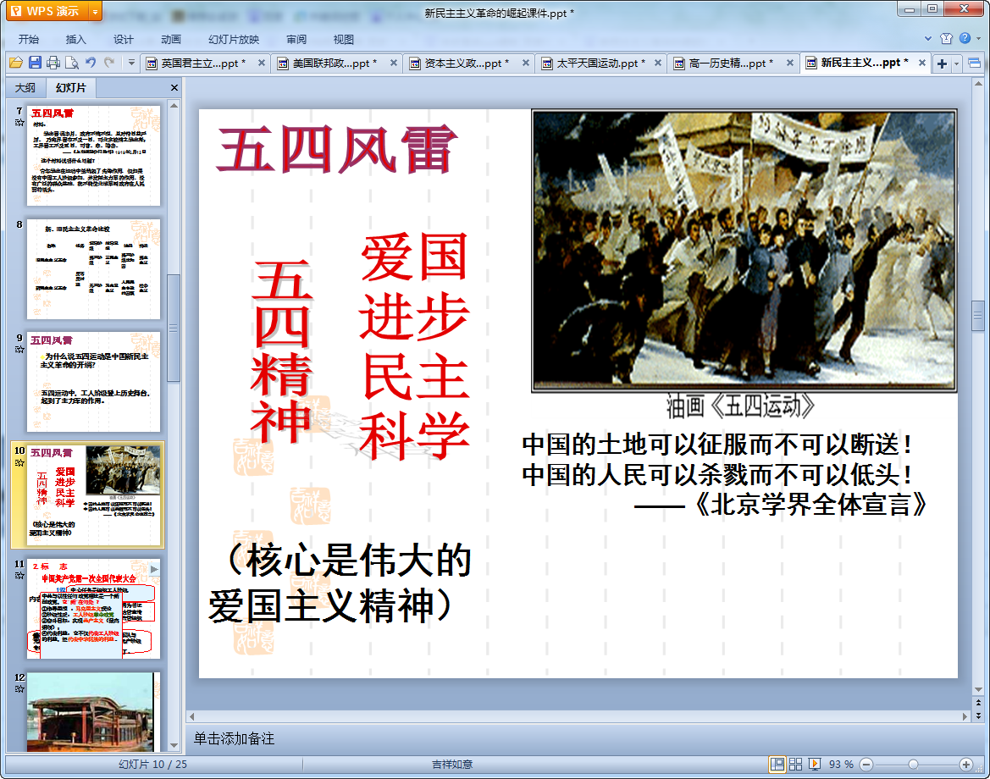990x779 pixels.
Task: Click the cascade windows icon
Action: 974,64
